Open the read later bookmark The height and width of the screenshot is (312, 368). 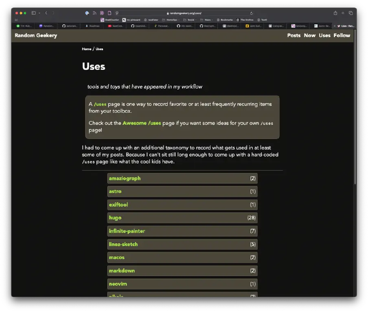(x=151, y=20)
